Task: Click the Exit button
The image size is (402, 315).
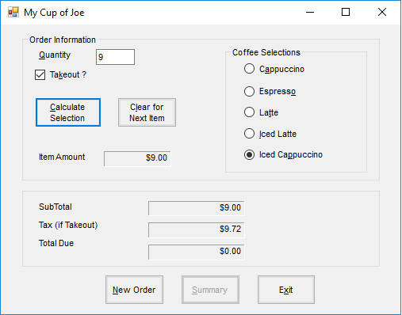Action: click(286, 290)
